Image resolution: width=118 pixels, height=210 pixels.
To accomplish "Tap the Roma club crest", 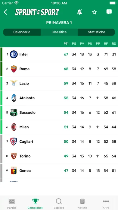I will pos(14,69).
